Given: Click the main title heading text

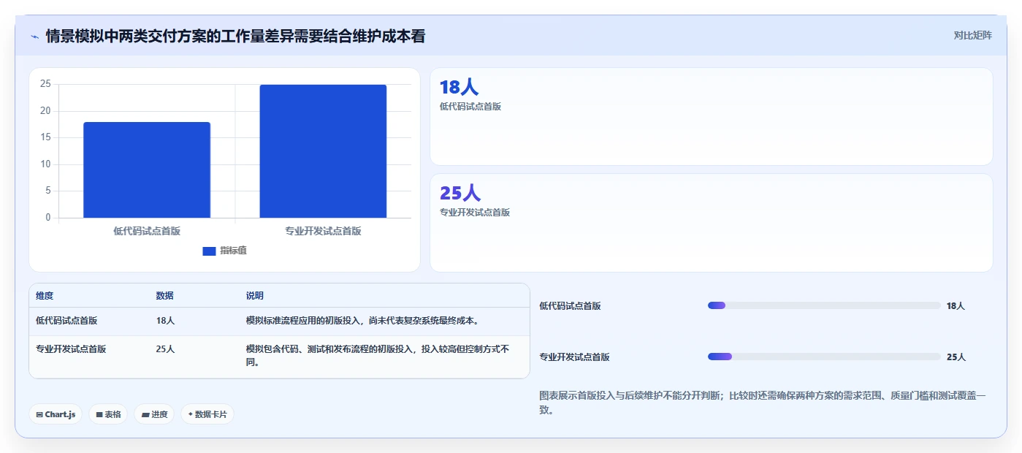Looking at the screenshot, I should click(235, 36).
